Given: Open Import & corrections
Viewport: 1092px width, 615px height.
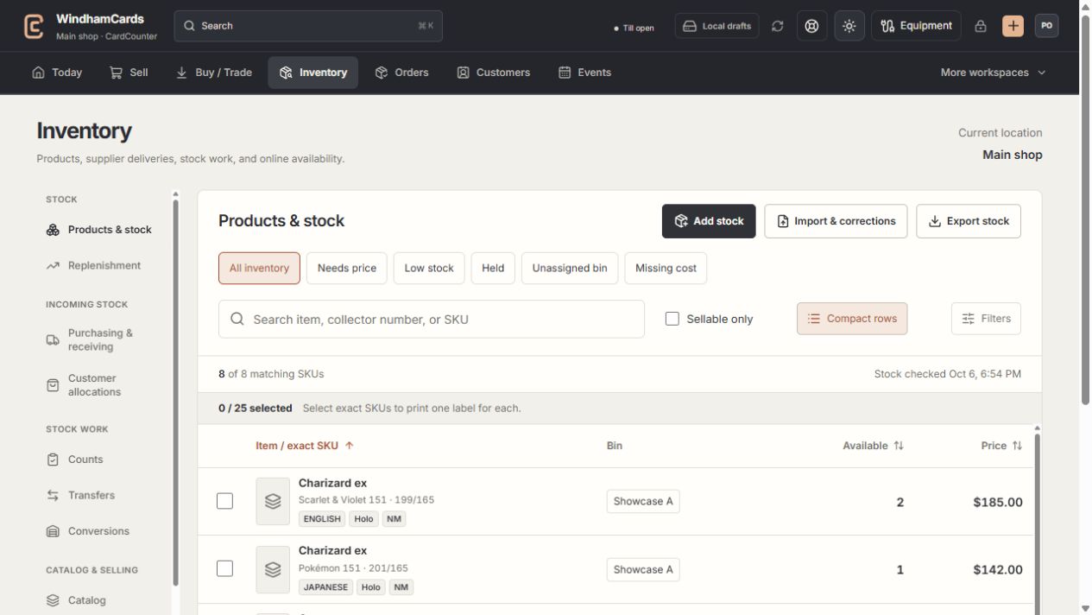Looking at the screenshot, I should click(836, 221).
